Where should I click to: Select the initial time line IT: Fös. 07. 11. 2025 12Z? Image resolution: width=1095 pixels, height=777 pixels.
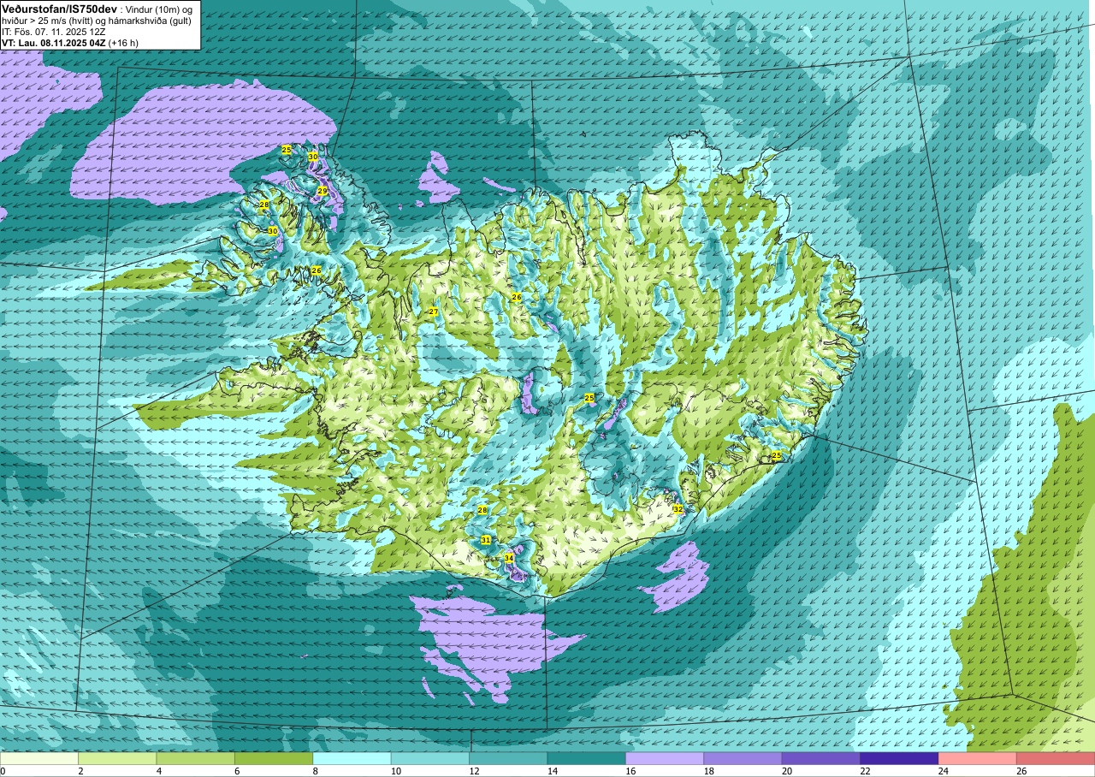coord(53,31)
